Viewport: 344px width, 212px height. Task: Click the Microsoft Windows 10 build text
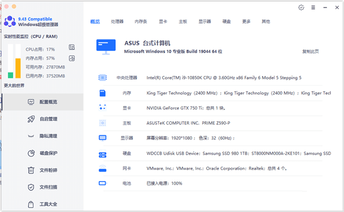(173, 52)
